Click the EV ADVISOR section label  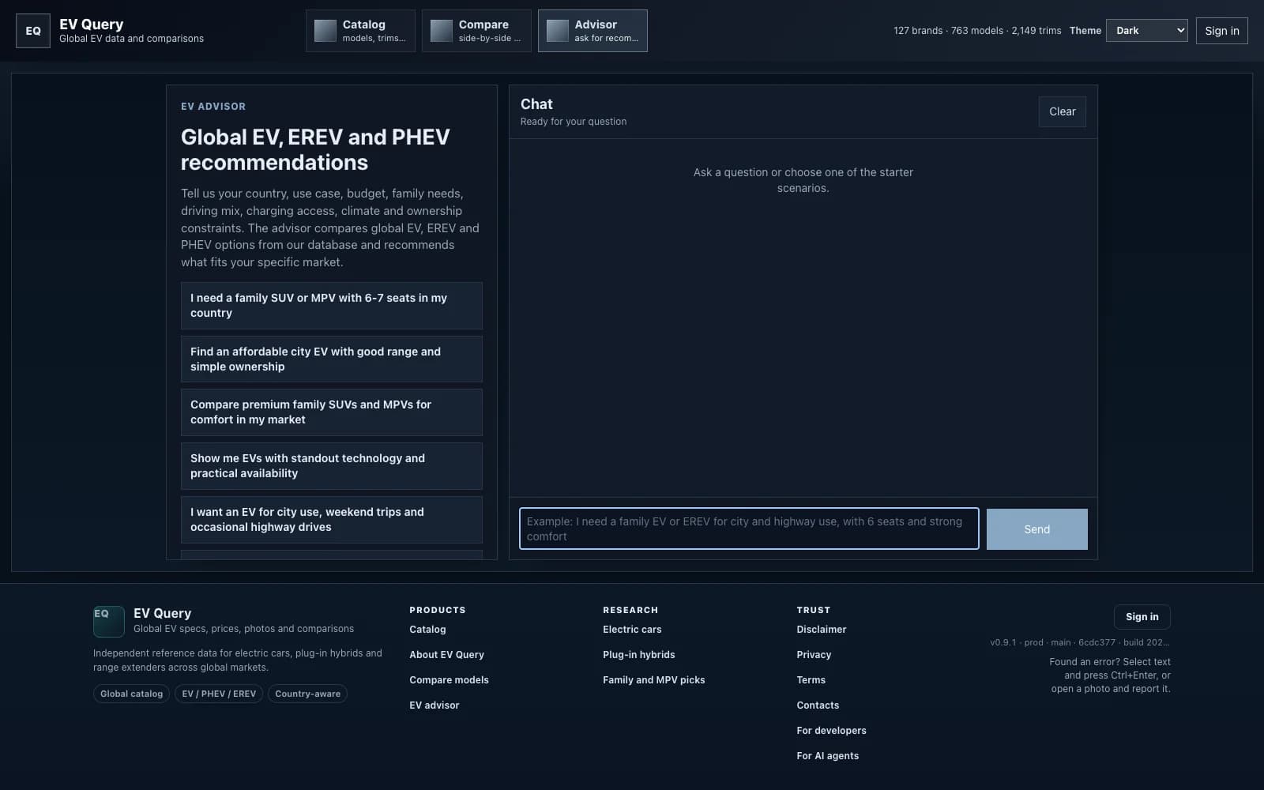click(213, 107)
